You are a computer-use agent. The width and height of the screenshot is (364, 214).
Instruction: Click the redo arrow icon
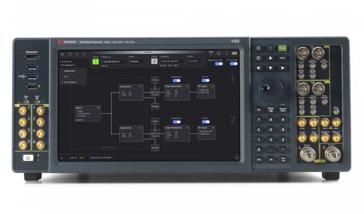(x=84, y=54)
